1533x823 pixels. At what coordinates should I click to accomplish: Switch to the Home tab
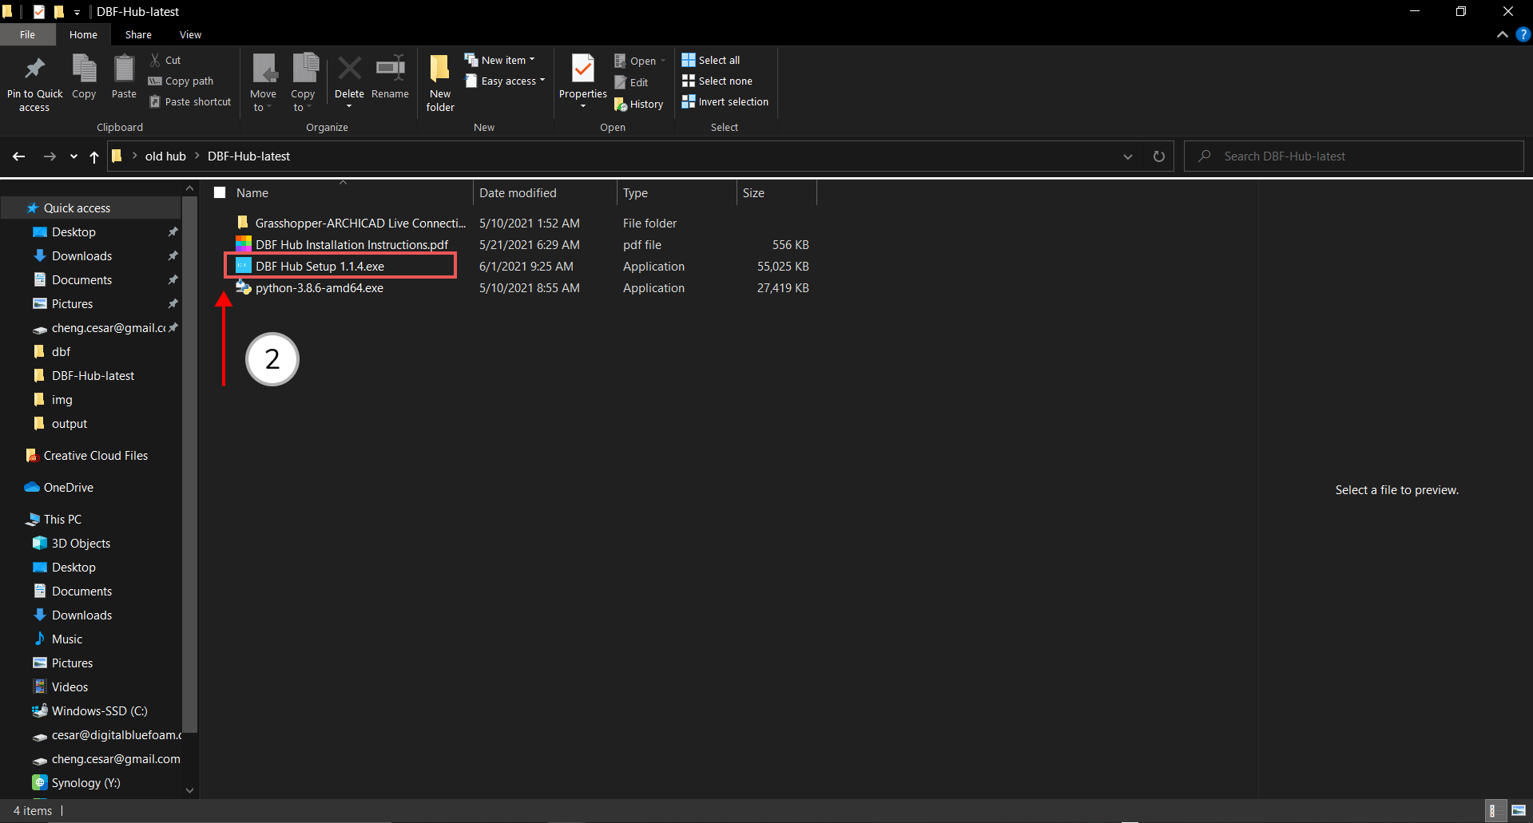click(x=83, y=34)
